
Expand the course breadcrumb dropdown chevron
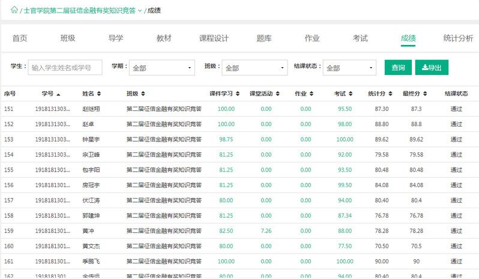coord(140,11)
